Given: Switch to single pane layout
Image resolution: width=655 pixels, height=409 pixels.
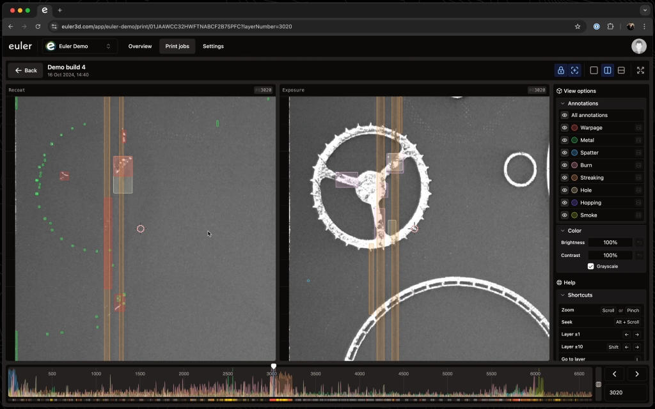Looking at the screenshot, I should click(594, 70).
